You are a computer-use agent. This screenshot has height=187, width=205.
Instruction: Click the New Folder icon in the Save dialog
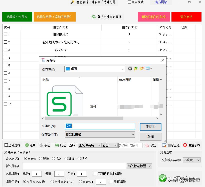click(x=141, y=68)
